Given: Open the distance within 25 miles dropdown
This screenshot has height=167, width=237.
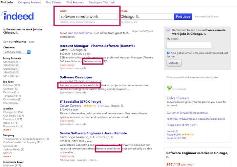Looking at the screenshot, I should pyautogui.click(x=17, y=52).
